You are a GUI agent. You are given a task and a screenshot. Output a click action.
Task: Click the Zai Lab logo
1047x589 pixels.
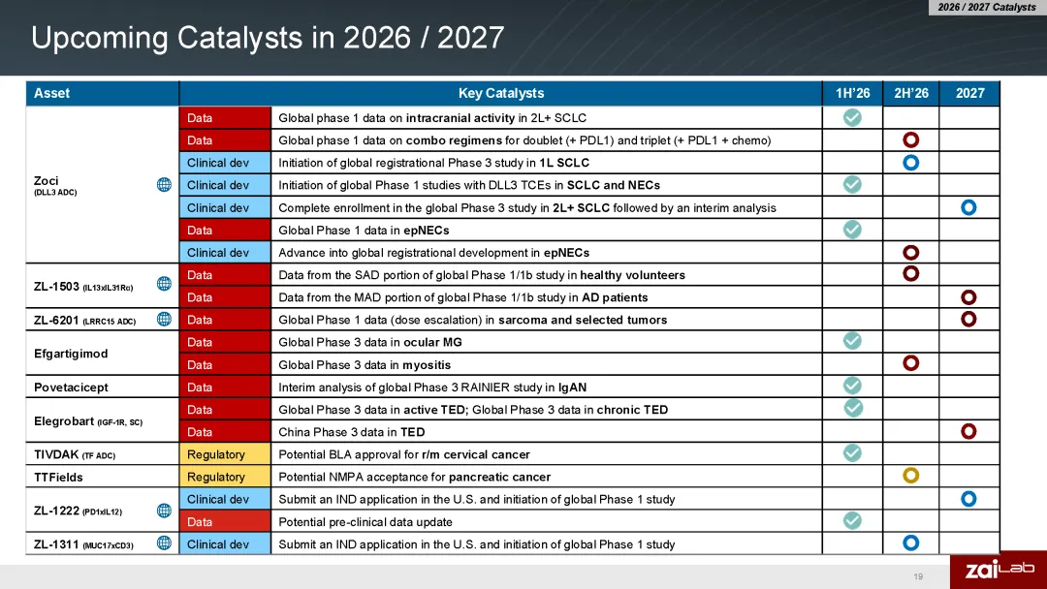(x=999, y=569)
